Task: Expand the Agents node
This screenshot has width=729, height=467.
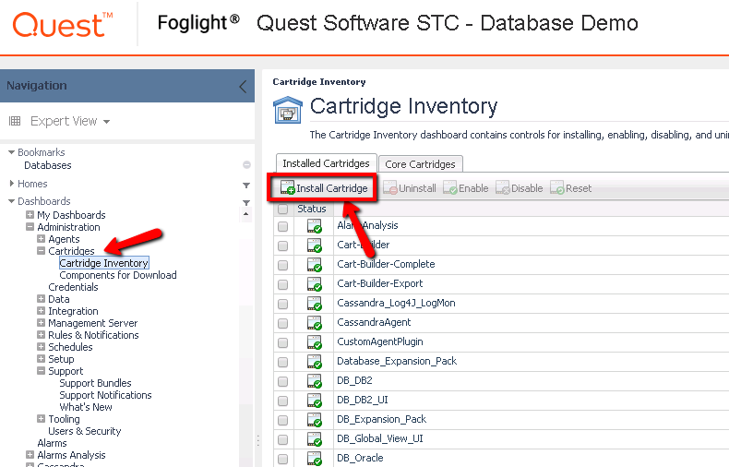Action: tap(41, 239)
